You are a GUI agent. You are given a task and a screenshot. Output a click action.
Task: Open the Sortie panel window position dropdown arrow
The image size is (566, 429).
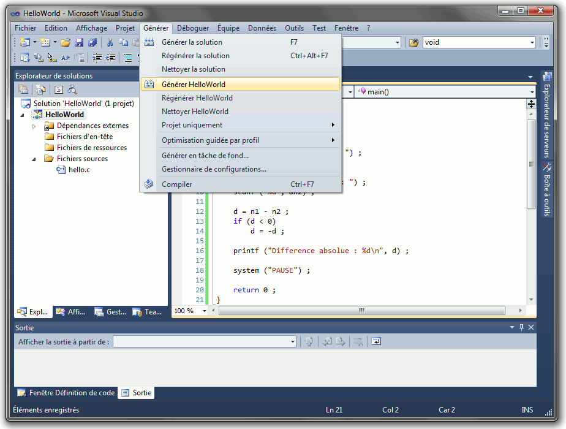[x=512, y=327]
